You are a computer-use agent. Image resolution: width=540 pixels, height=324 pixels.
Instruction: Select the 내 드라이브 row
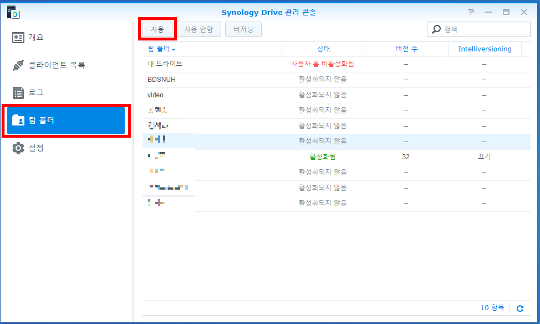coord(337,64)
